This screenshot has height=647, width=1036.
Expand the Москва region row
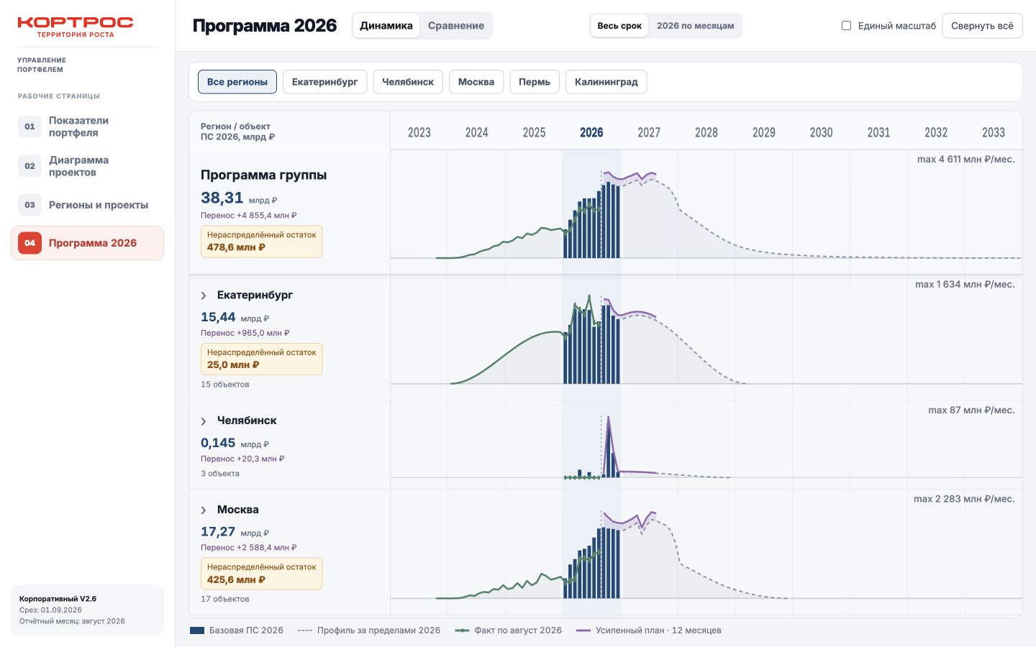204,510
